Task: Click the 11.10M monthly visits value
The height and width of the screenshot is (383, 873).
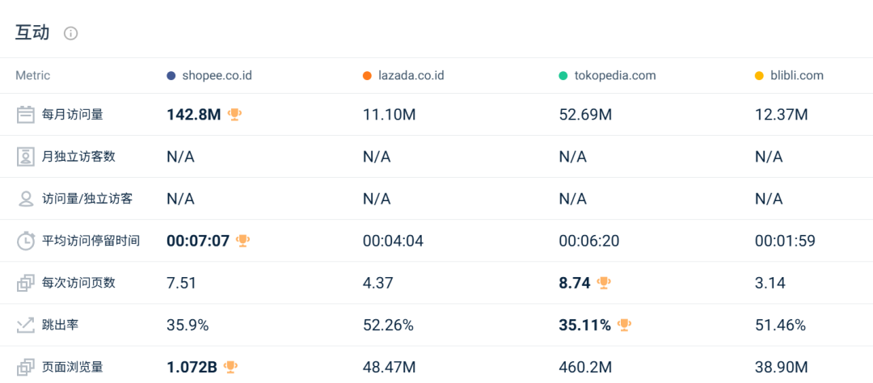Action: pos(389,116)
